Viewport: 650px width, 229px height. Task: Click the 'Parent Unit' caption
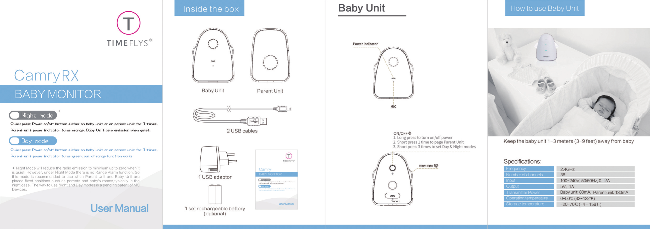pos(270,91)
